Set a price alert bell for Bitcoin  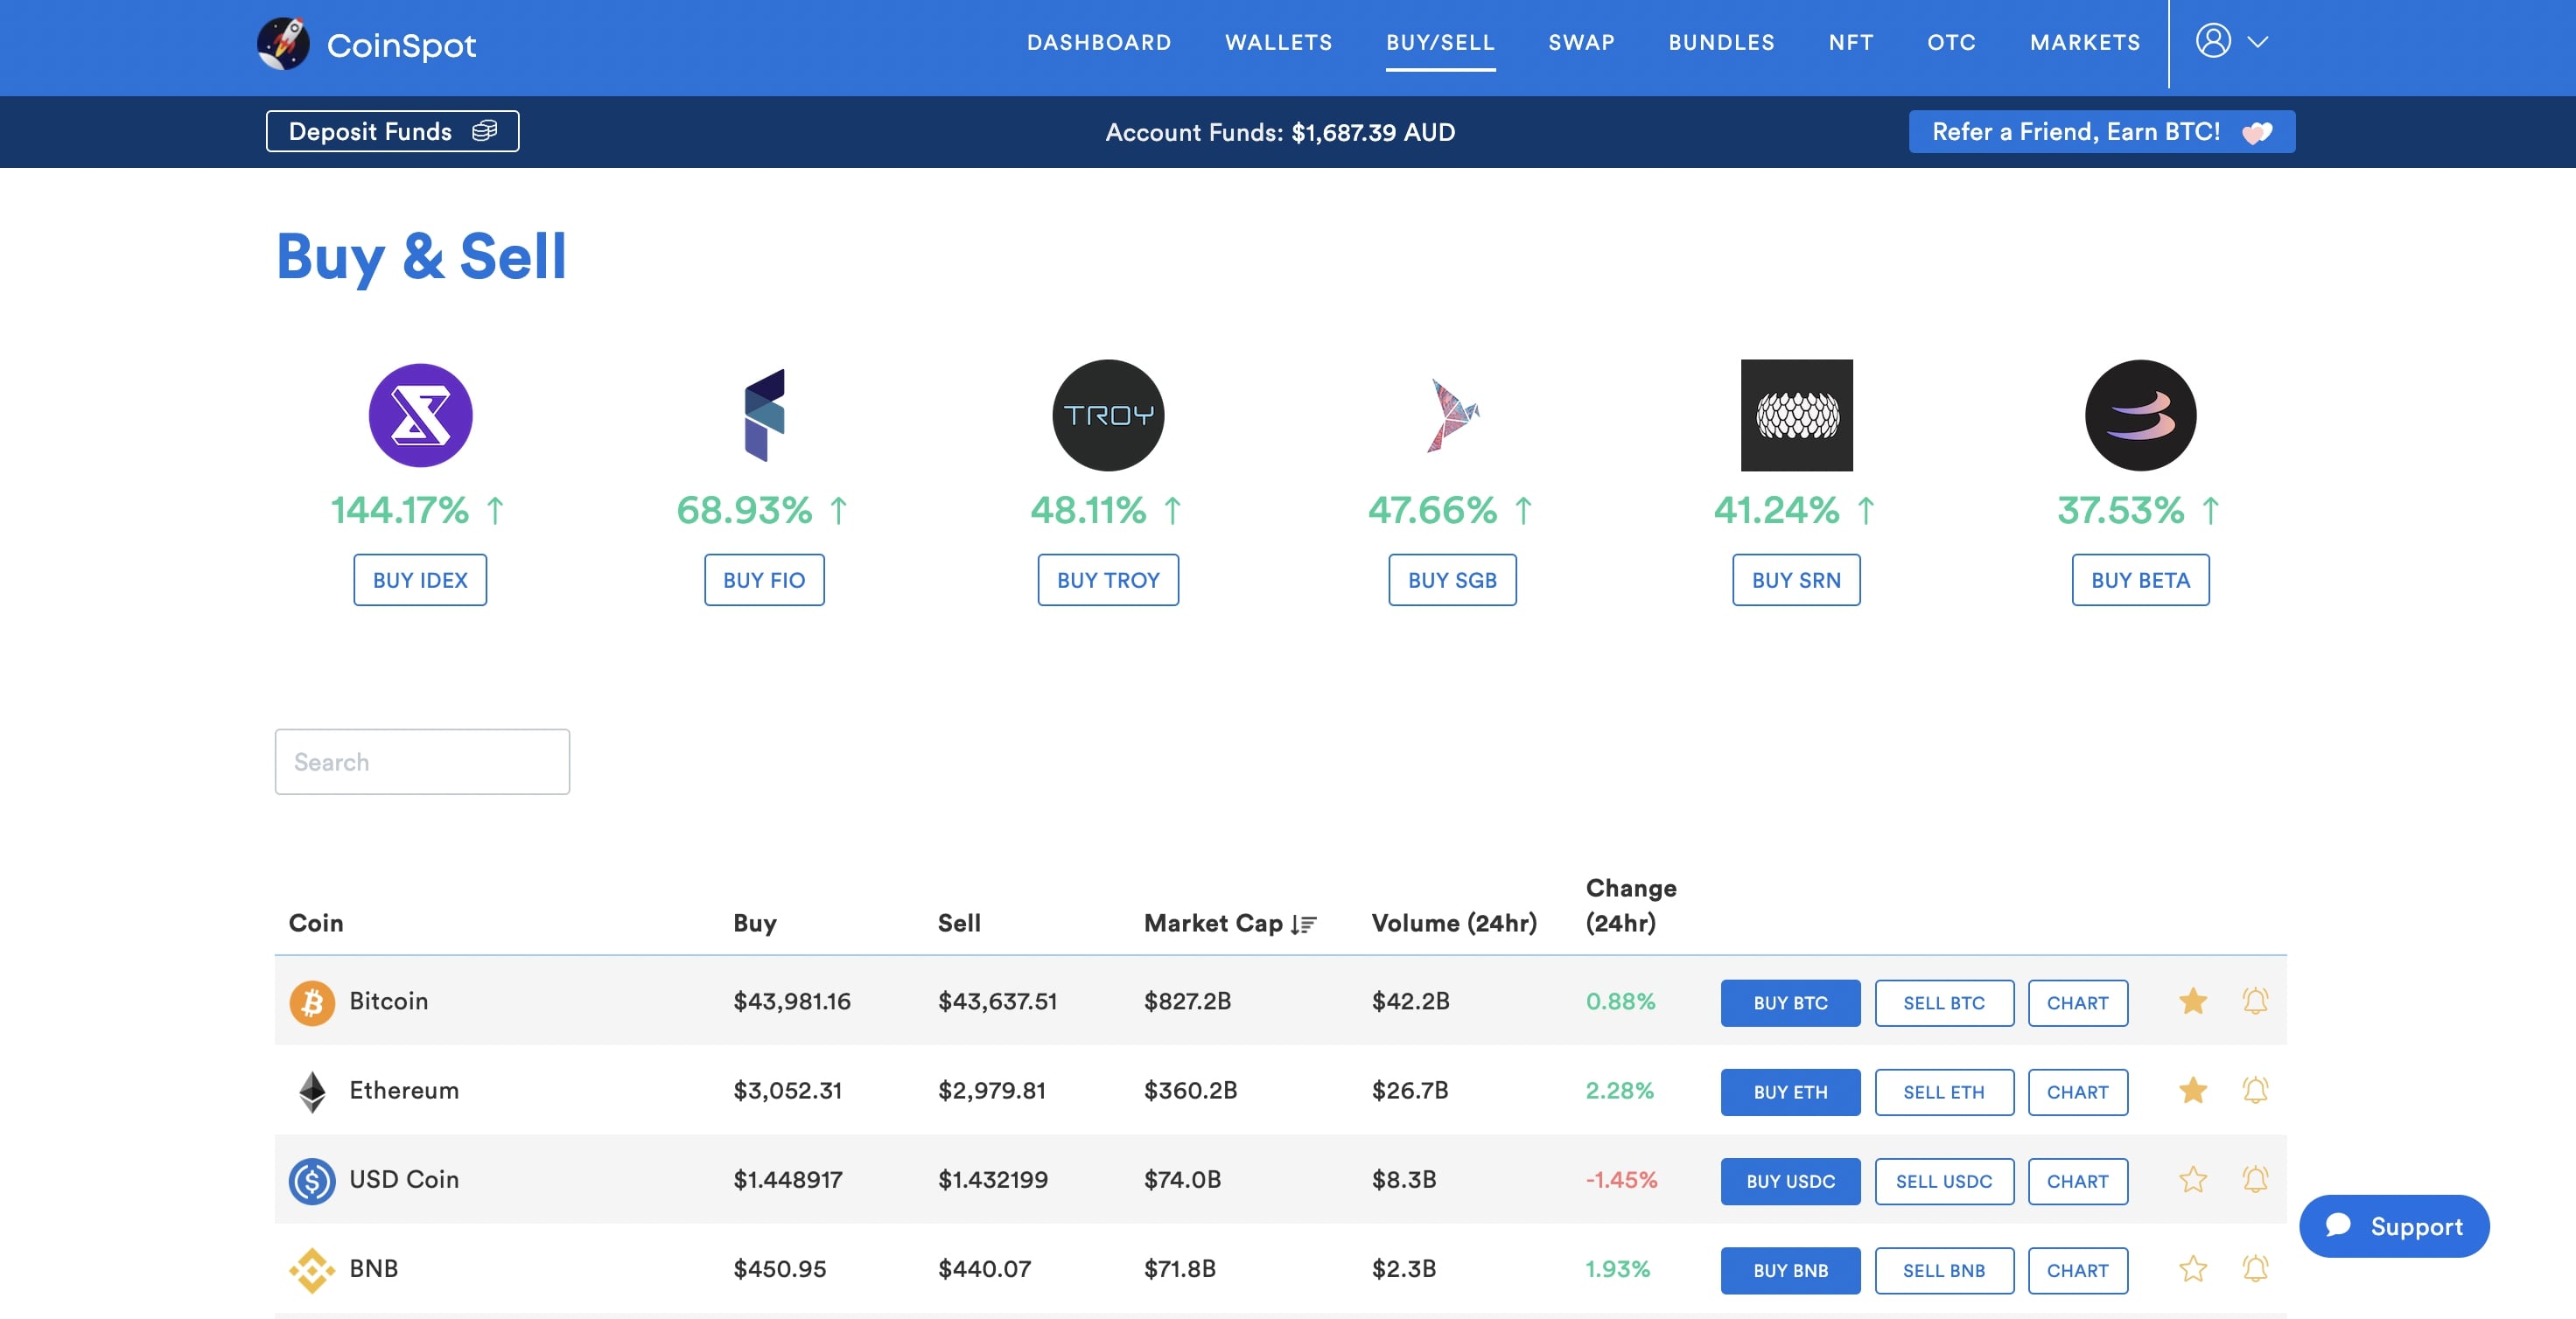click(x=2255, y=1001)
